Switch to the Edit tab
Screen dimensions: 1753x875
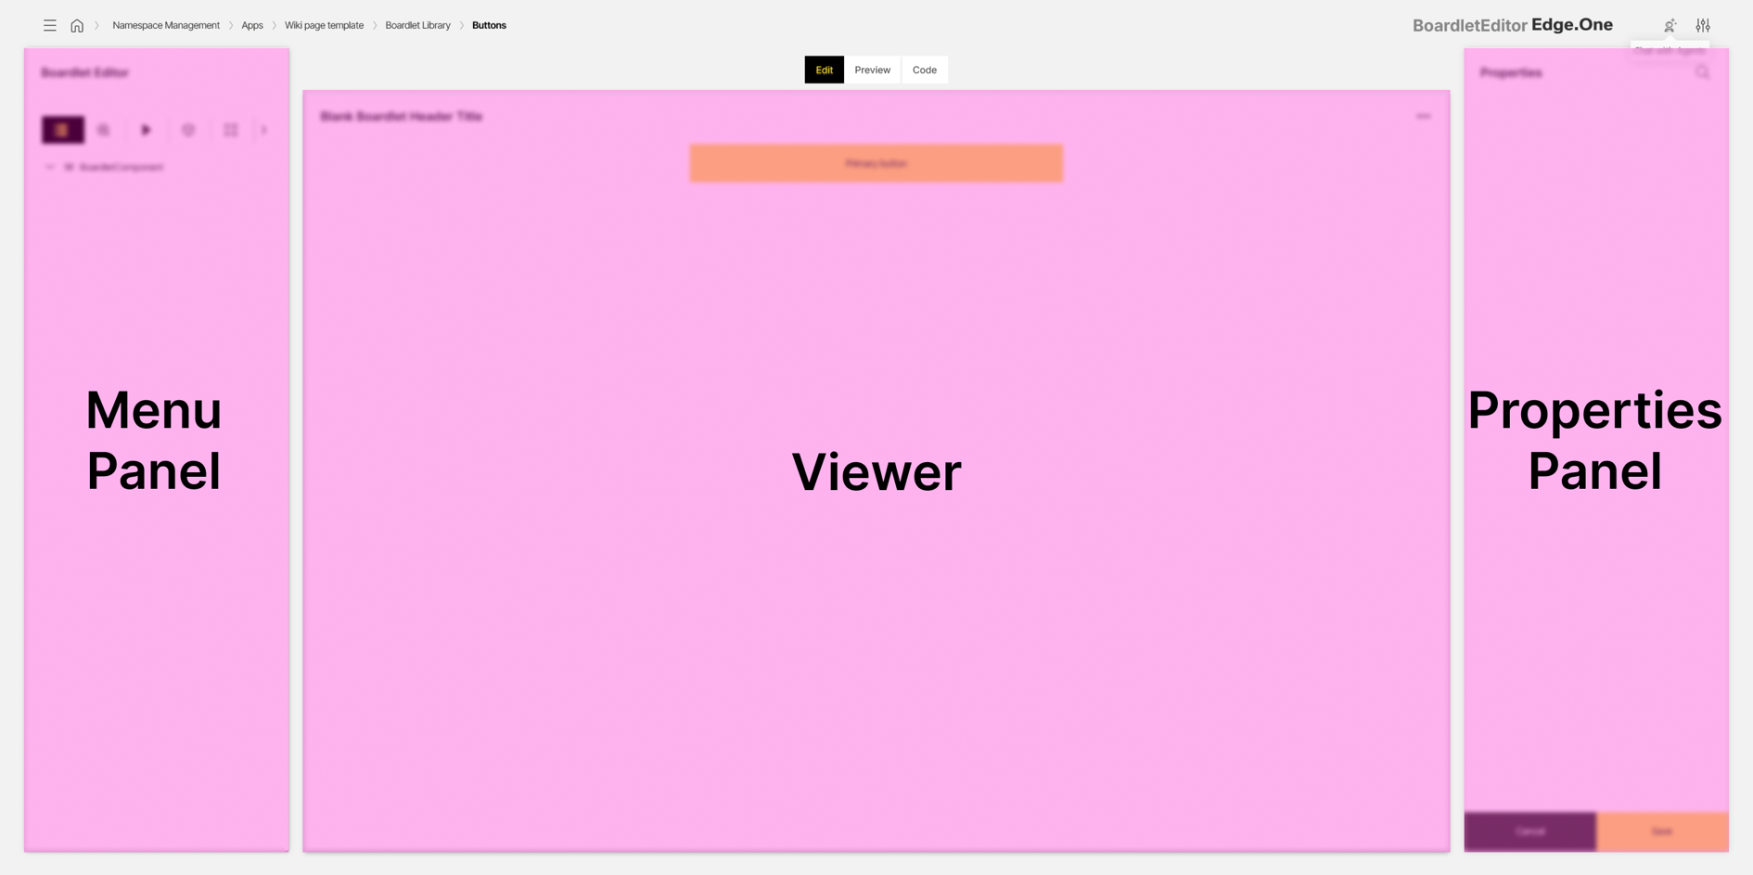824,70
